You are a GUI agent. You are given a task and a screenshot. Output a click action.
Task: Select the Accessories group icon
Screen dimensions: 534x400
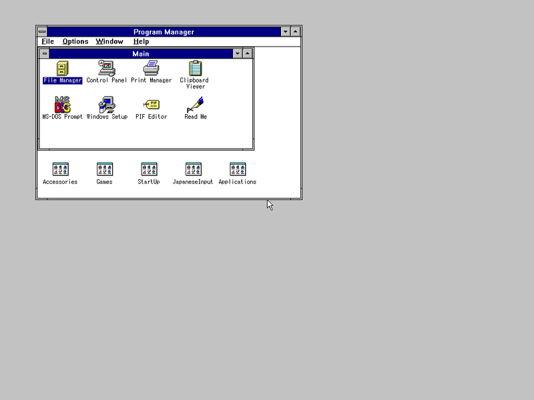pyautogui.click(x=60, y=169)
